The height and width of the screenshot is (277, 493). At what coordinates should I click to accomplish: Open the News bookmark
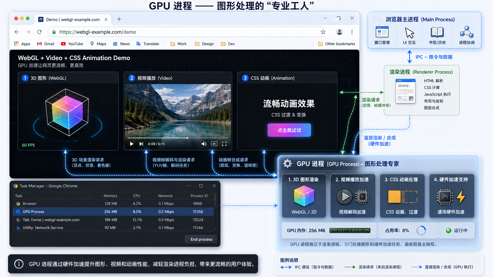[x=121, y=44]
